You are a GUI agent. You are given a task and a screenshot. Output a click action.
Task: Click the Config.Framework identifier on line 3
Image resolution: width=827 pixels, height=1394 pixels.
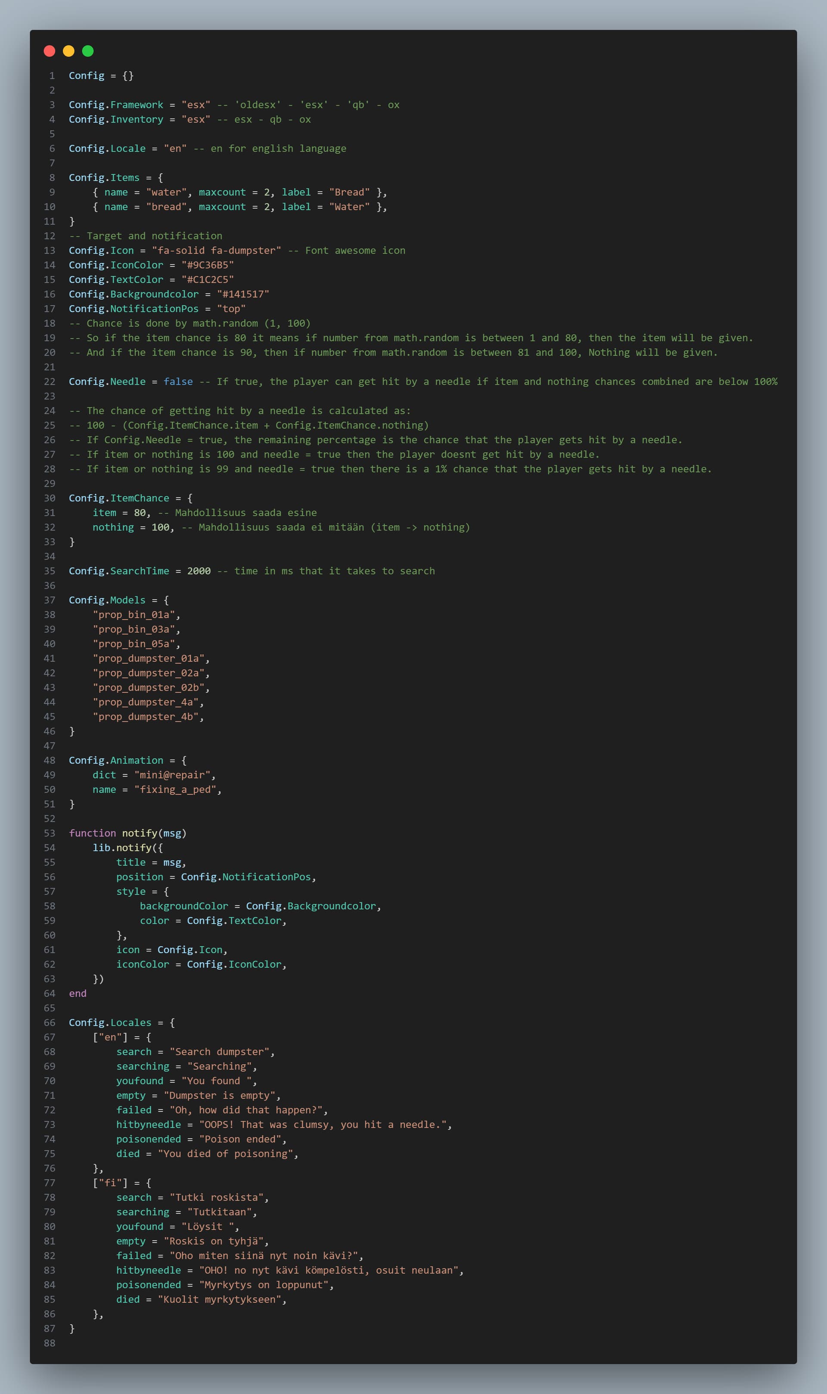(x=116, y=105)
